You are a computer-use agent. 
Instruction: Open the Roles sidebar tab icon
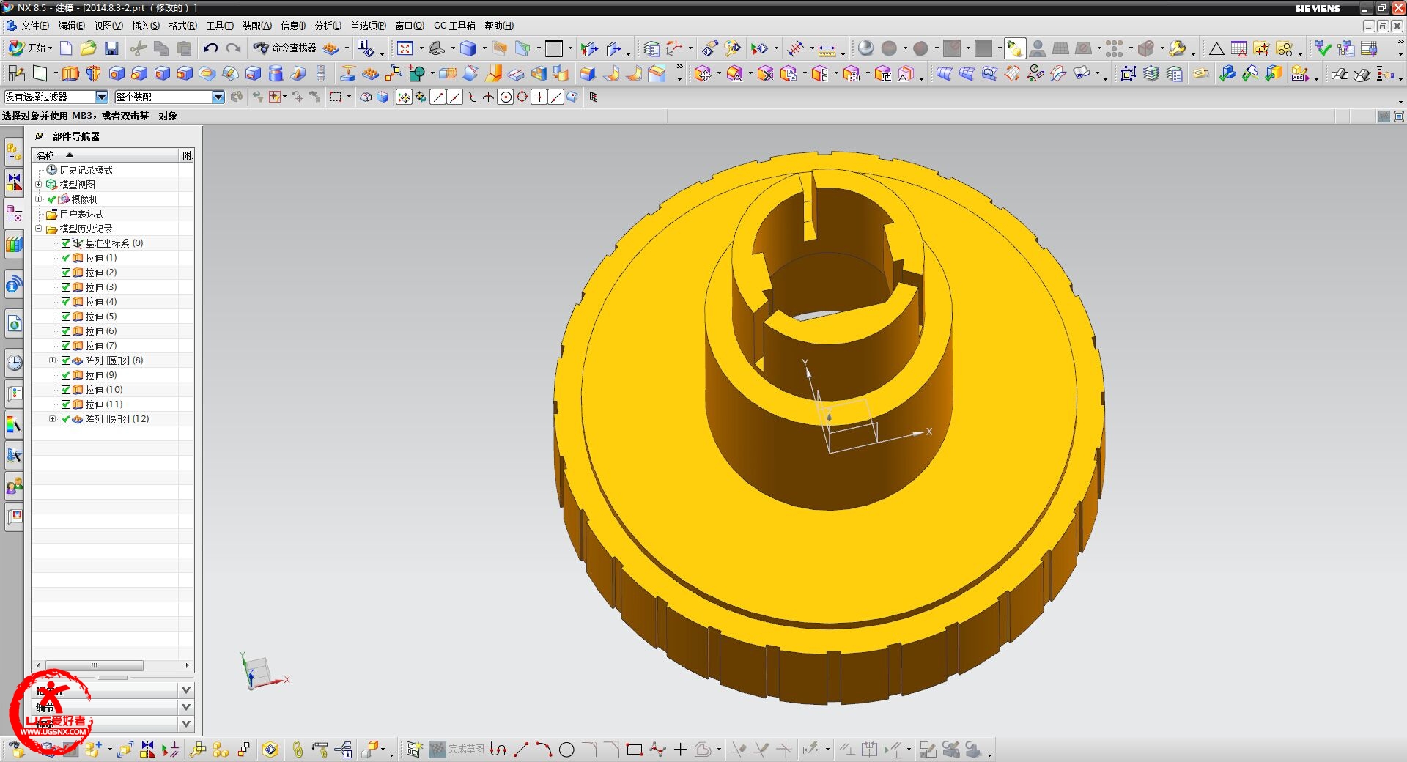pyautogui.click(x=15, y=485)
